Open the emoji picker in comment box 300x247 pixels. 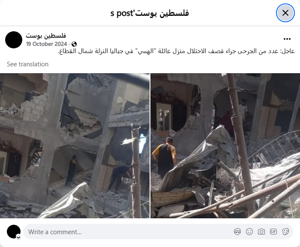pos(249,232)
